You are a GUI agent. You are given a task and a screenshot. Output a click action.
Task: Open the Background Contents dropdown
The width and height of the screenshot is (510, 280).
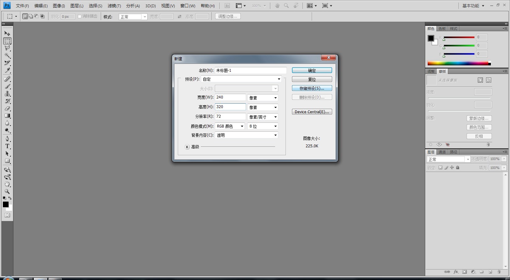pos(246,135)
